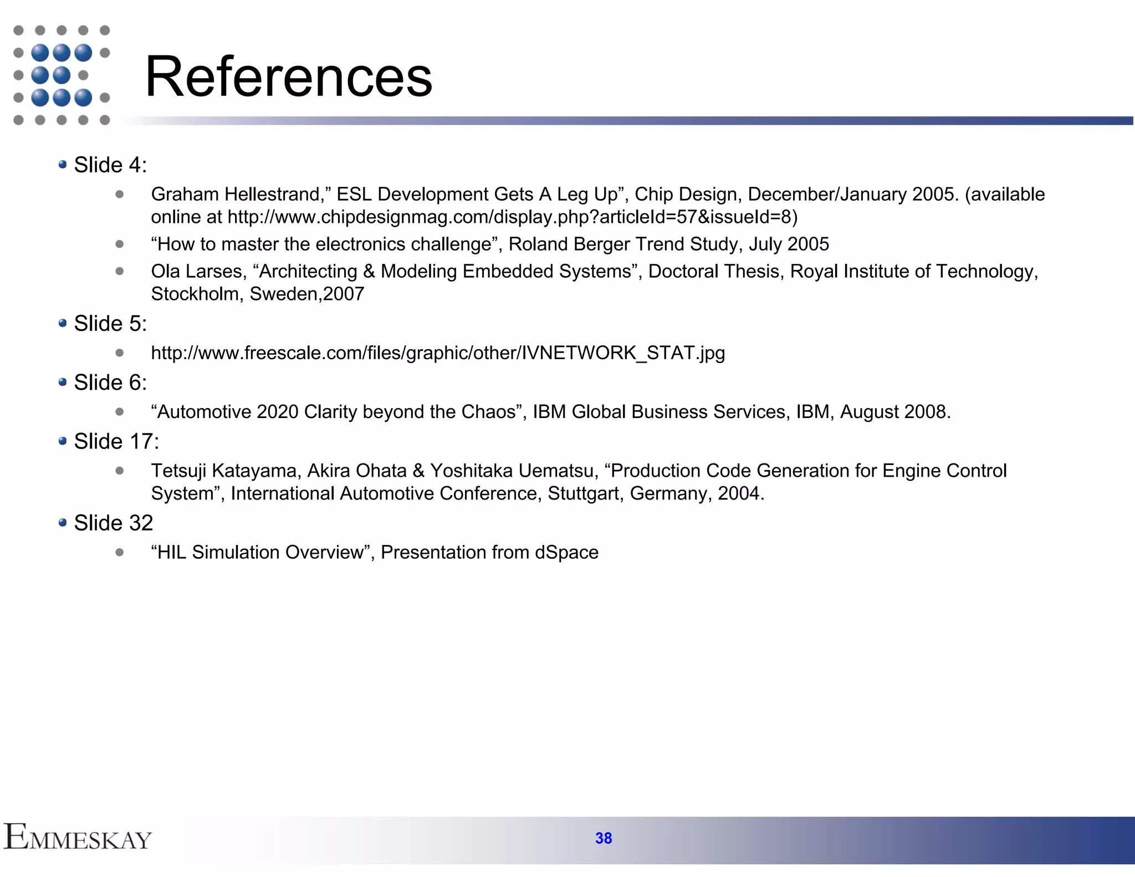Click the 'System", International Automotive Conference' line
1135x877 pixels.
point(458,493)
